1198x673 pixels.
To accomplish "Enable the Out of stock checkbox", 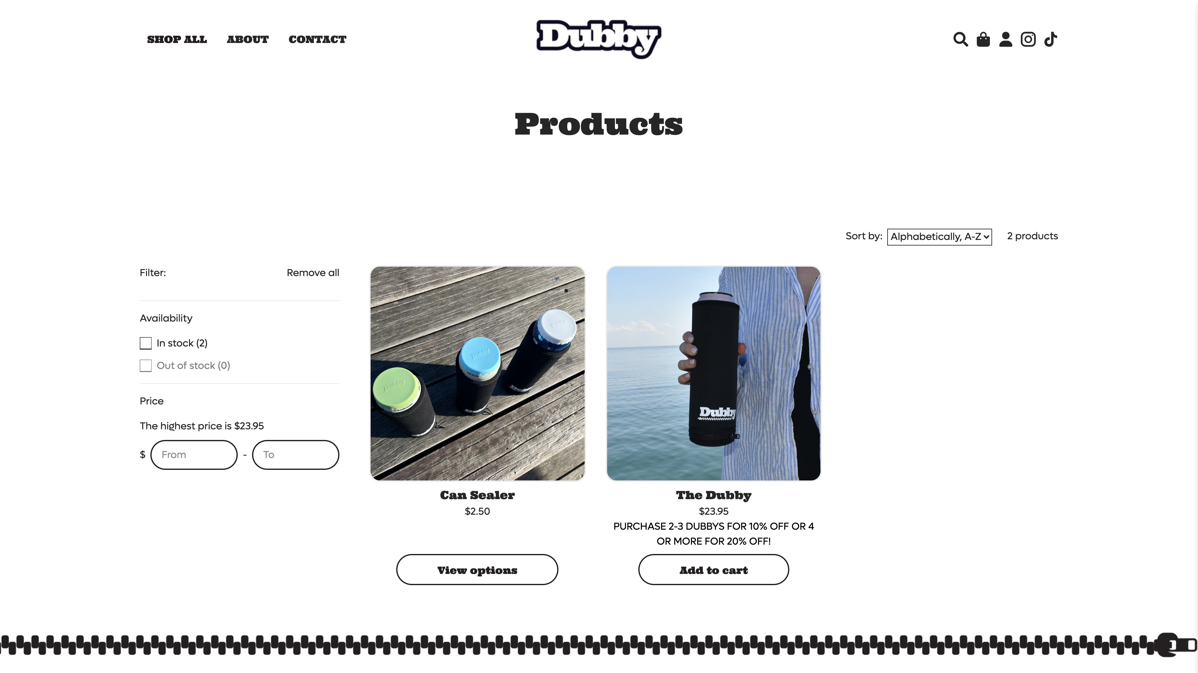I will (x=146, y=365).
